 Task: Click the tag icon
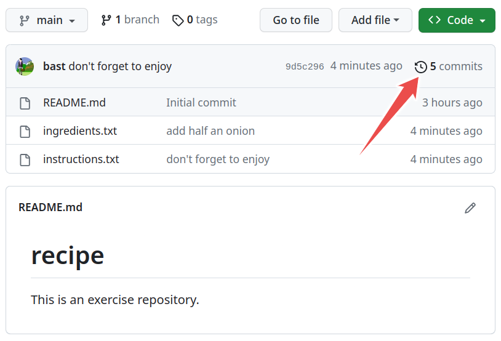pyautogui.click(x=178, y=20)
